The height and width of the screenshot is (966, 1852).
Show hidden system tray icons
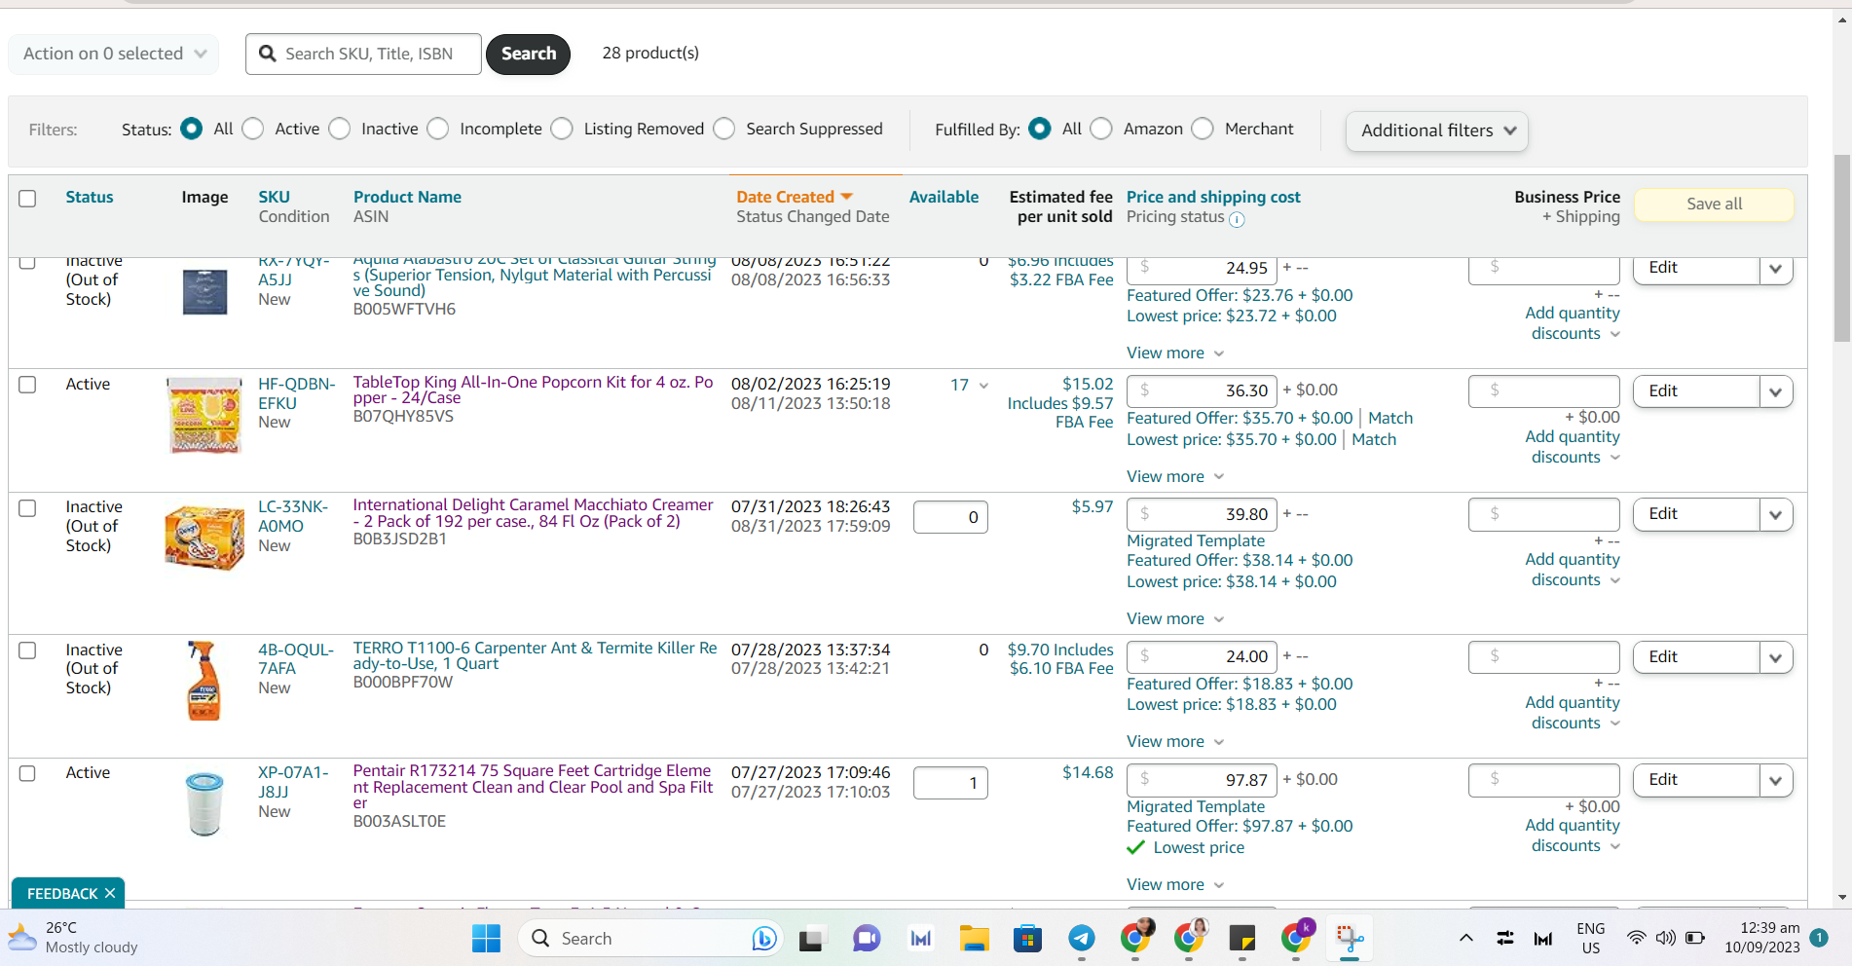point(1465,938)
